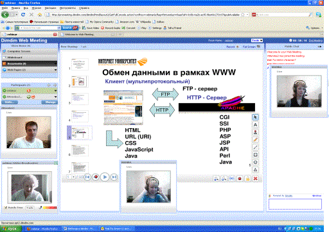Open the history dropdown next to back button
Screen dimensions: 329x232
click(x=17, y=15)
